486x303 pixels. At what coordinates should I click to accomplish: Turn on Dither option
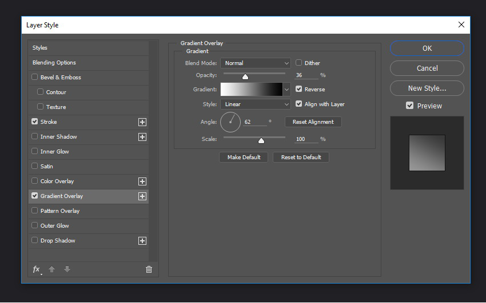tap(299, 63)
